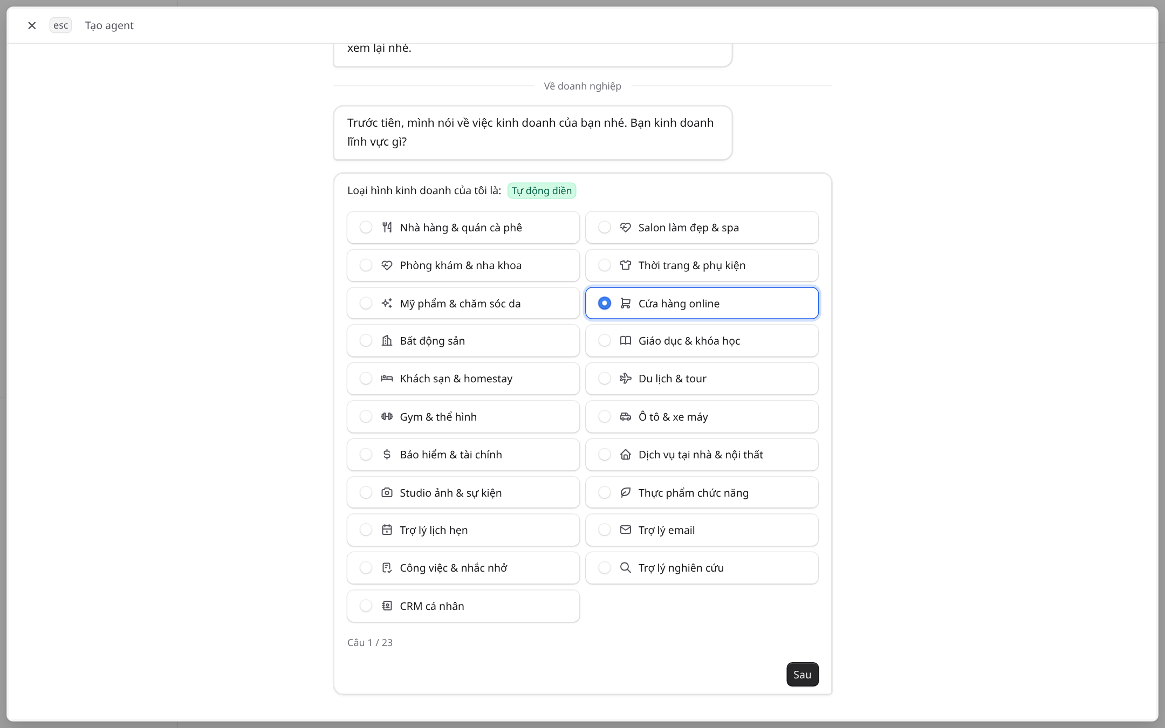Close the Tạo agent dialog with X
Screen dimensions: 1165x728
pos(32,25)
